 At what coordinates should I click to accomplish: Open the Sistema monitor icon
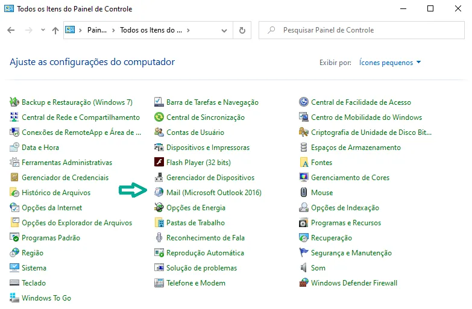pos(14,267)
